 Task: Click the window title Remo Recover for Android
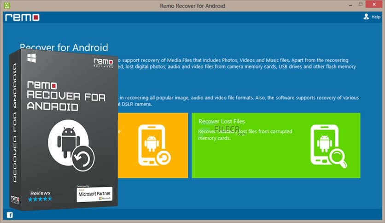tap(192, 6)
